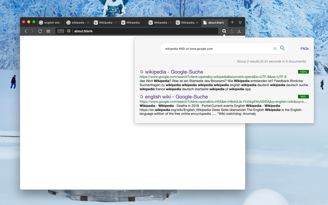The height and width of the screenshot is (205, 328).
Task: Close the browser window with red button
Action: [x=24, y=22]
